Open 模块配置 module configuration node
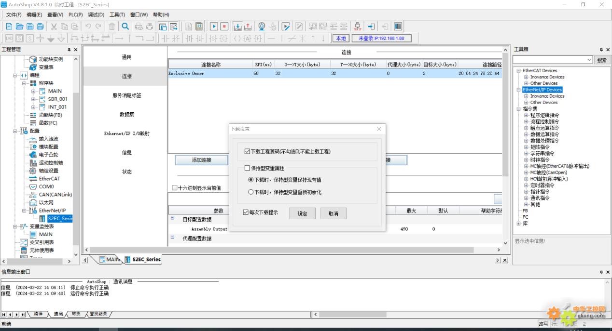 tap(48, 147)
